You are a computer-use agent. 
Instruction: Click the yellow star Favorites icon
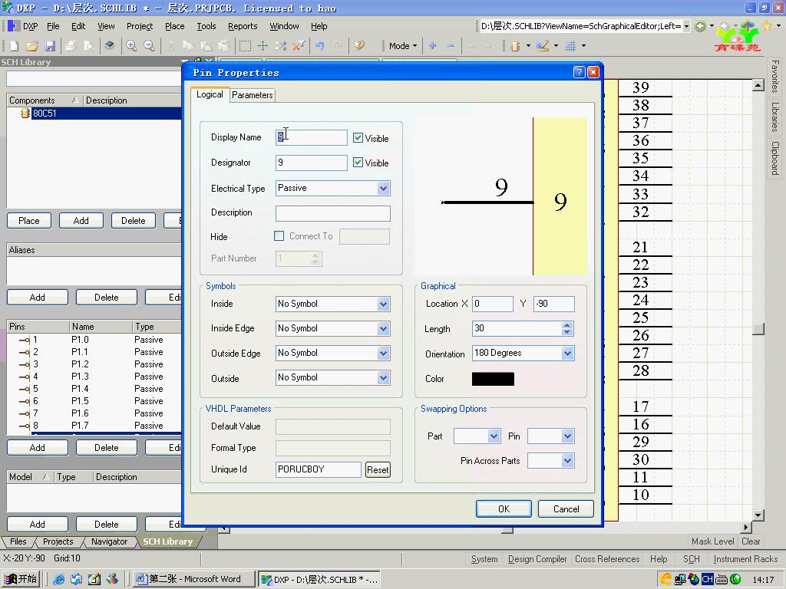point(767,25)
